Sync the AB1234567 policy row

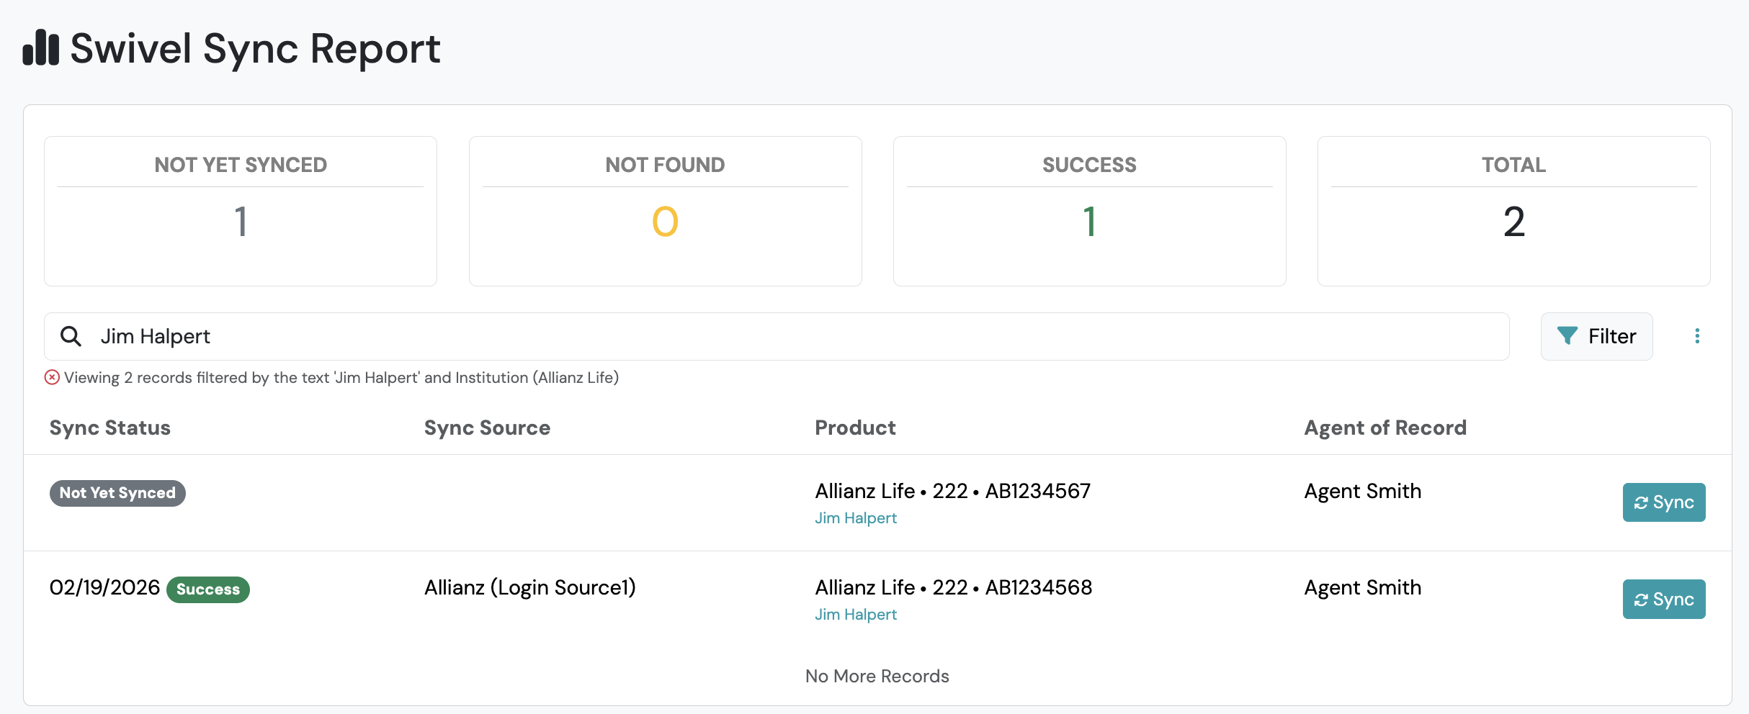point(1664,502)
